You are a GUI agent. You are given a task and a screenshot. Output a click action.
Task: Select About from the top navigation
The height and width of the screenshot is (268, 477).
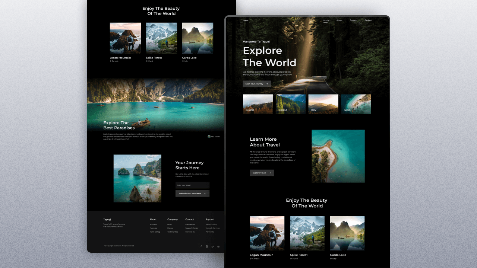click(x=339, y=20)
